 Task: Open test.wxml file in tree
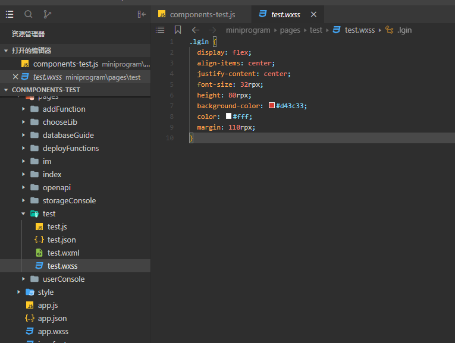point(75,253)
